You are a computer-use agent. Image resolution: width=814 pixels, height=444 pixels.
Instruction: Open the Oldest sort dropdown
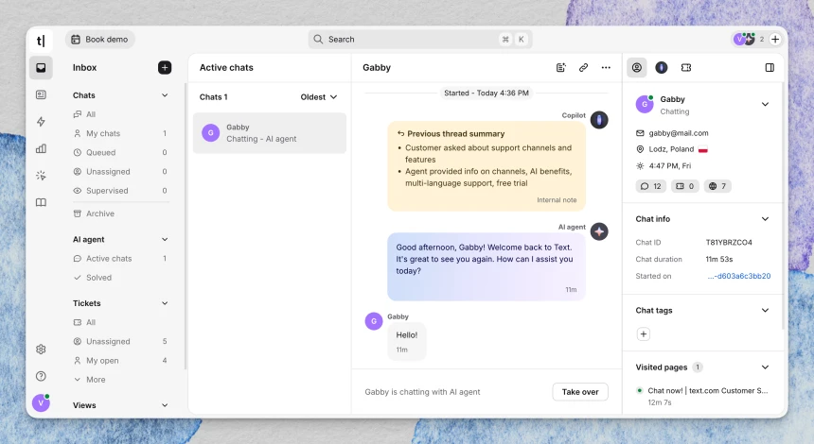click(319, 97)
